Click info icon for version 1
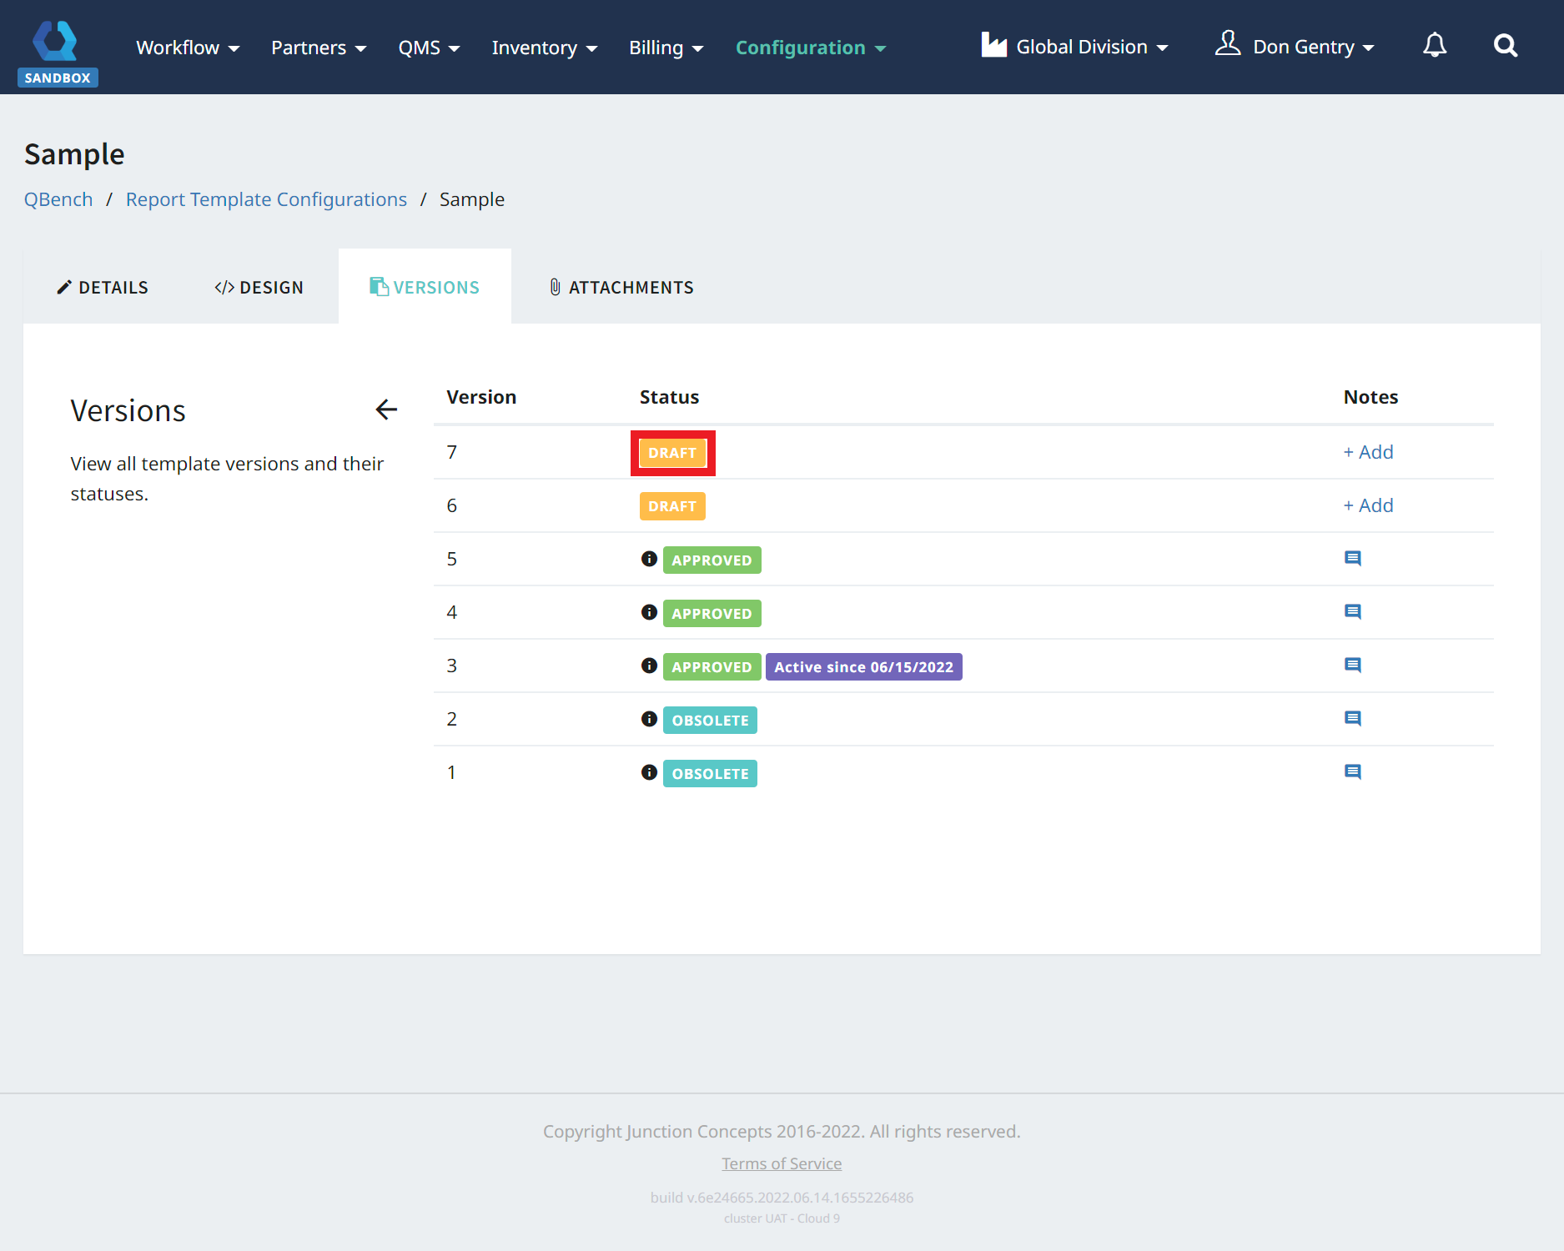The image size is (1564, 1251). [x=649, y=772]
